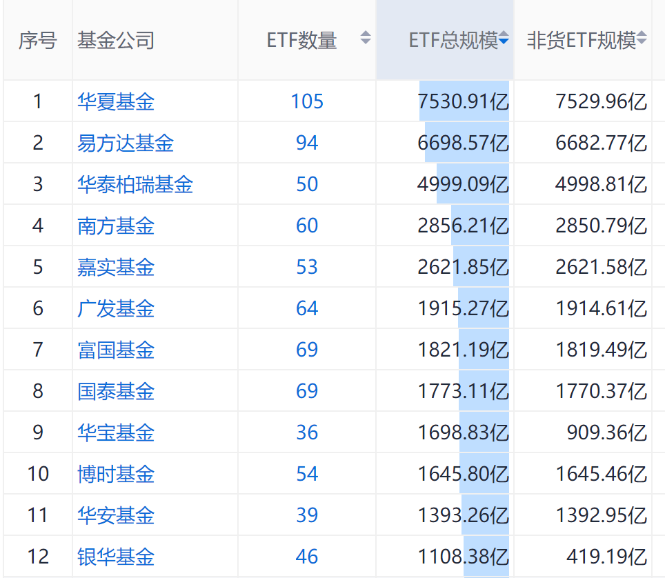This screenshot has height=578, width=665.
Task: Select total scale value 1393.26亿
Action: [x=463, y=515]
